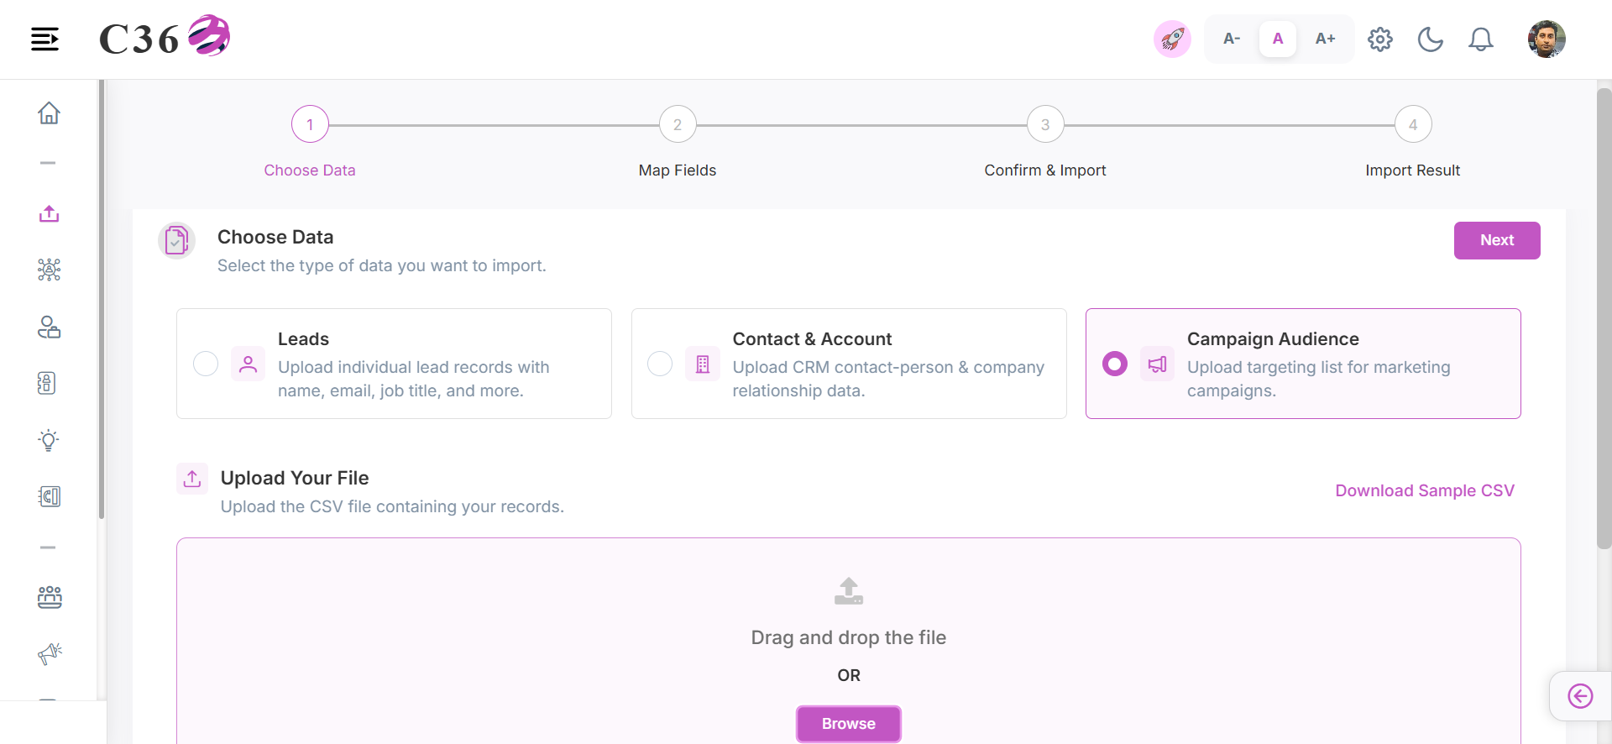The image size is (1612, 744).
Task: Select the Campaign Audience radio button
Action: pos(1115,364)
